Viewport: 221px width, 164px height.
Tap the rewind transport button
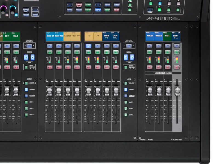tap(107, 5)
